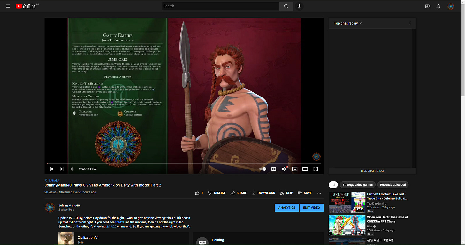Click the EDIT VIDEO button
This screenshot has width=465, height=245.
pos(311,208)
